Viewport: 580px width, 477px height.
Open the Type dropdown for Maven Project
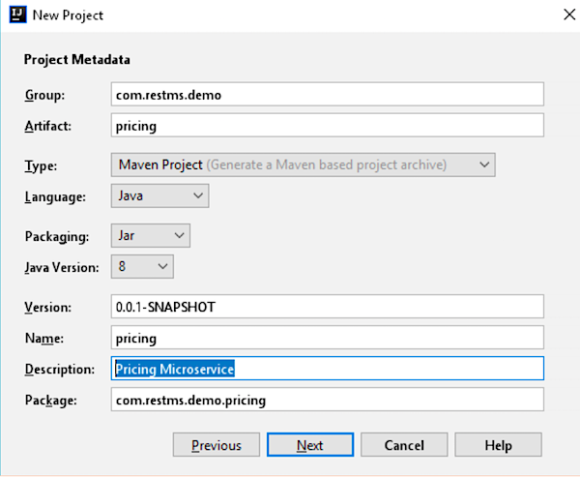[x=303, y=164]
